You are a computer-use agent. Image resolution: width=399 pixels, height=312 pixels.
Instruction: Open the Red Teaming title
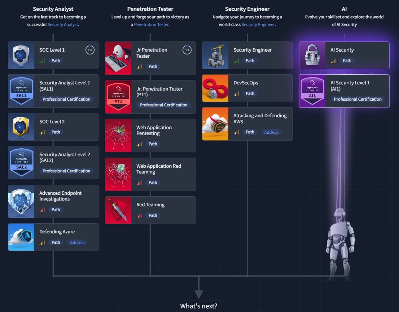[150, 205]
